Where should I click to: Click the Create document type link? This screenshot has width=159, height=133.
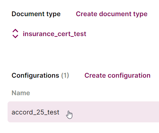click(x=112, y=14)
